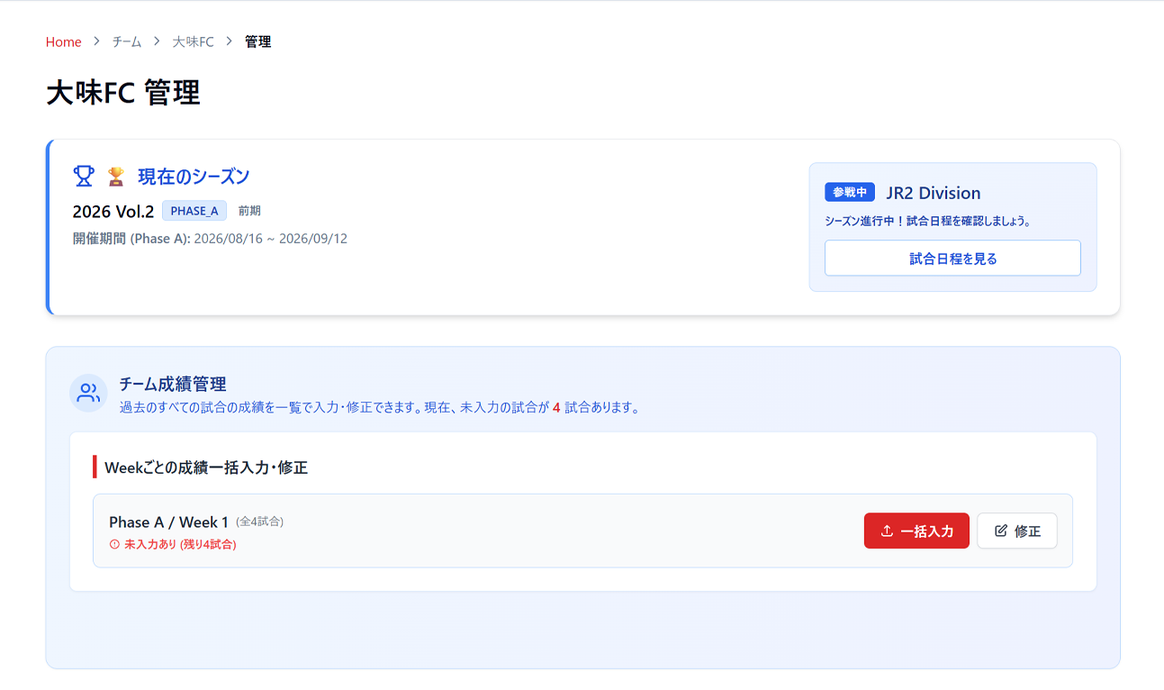Screen dimensions: 1164x690
Task: Click the 過去のすべての試合 description text
Action: 380,407
